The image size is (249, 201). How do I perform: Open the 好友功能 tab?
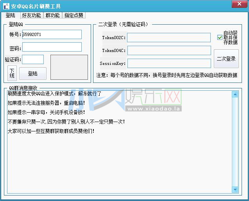[x=31, y=15]
